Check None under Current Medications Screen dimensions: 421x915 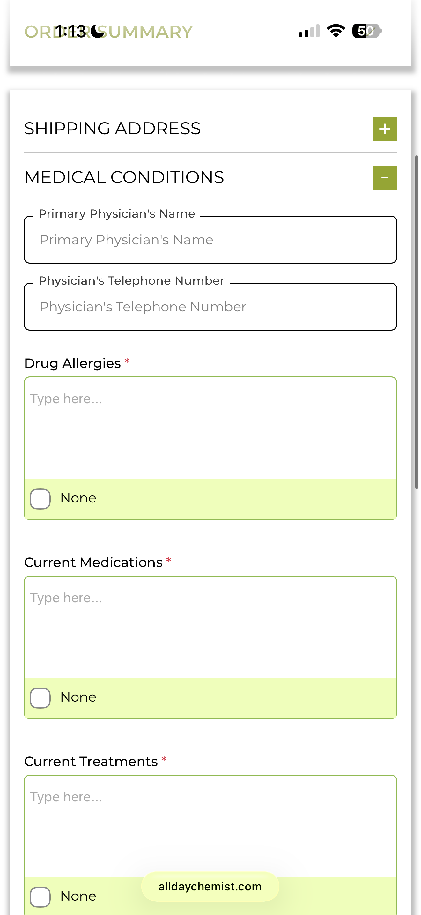click(x=40, y=698)
